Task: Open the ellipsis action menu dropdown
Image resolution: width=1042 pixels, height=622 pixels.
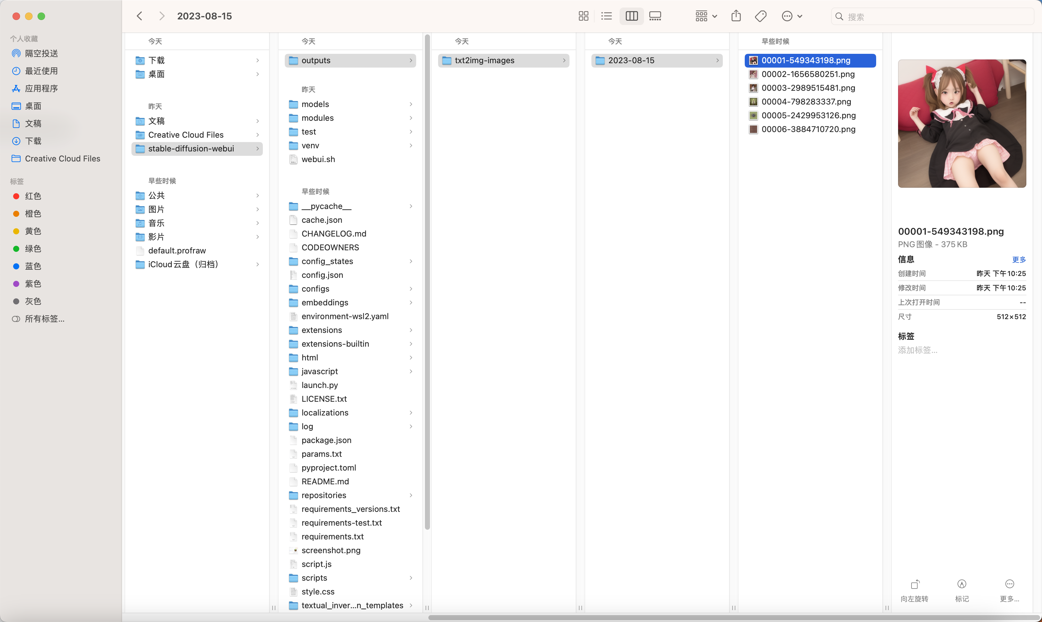Action: point(791,16)
